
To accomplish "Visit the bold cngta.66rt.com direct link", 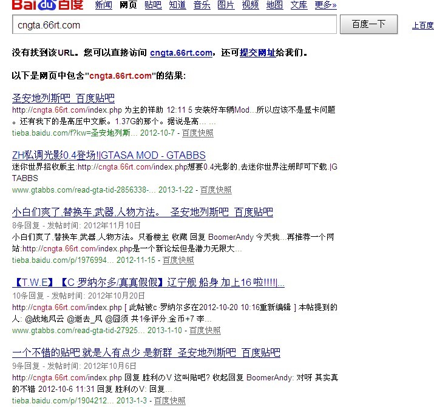I will (181, 53).
